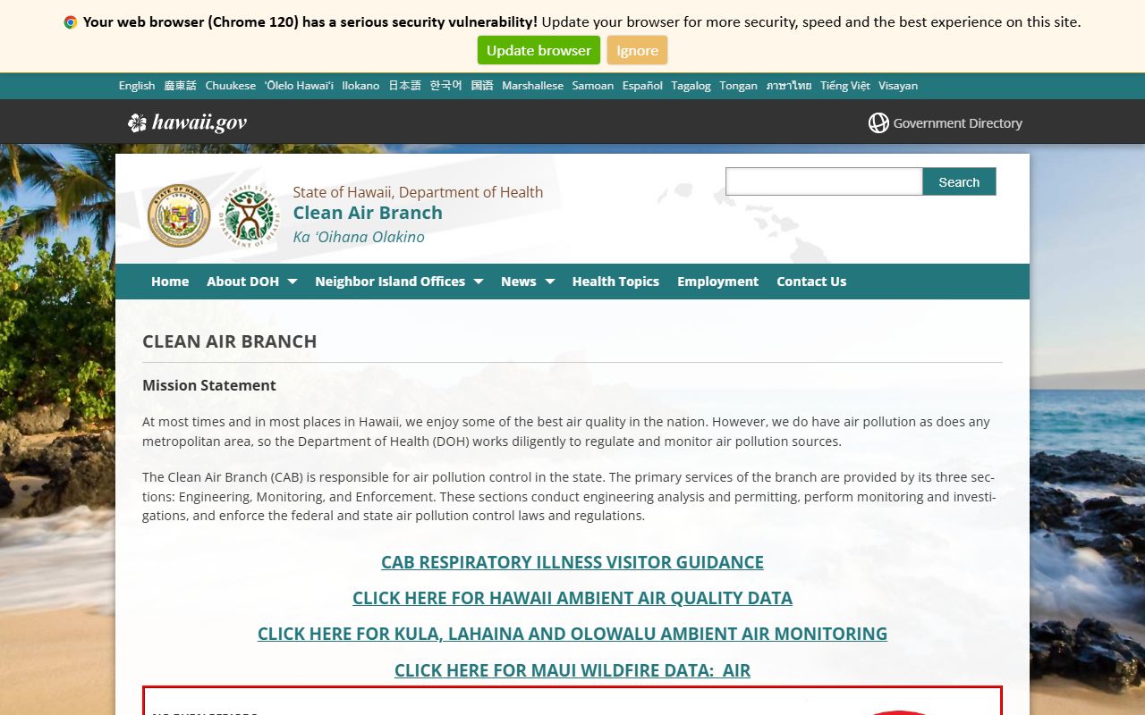
Task: Click the Chrome logo icon in warning banner
Action: pyautogui.click(x=71, y=22)
